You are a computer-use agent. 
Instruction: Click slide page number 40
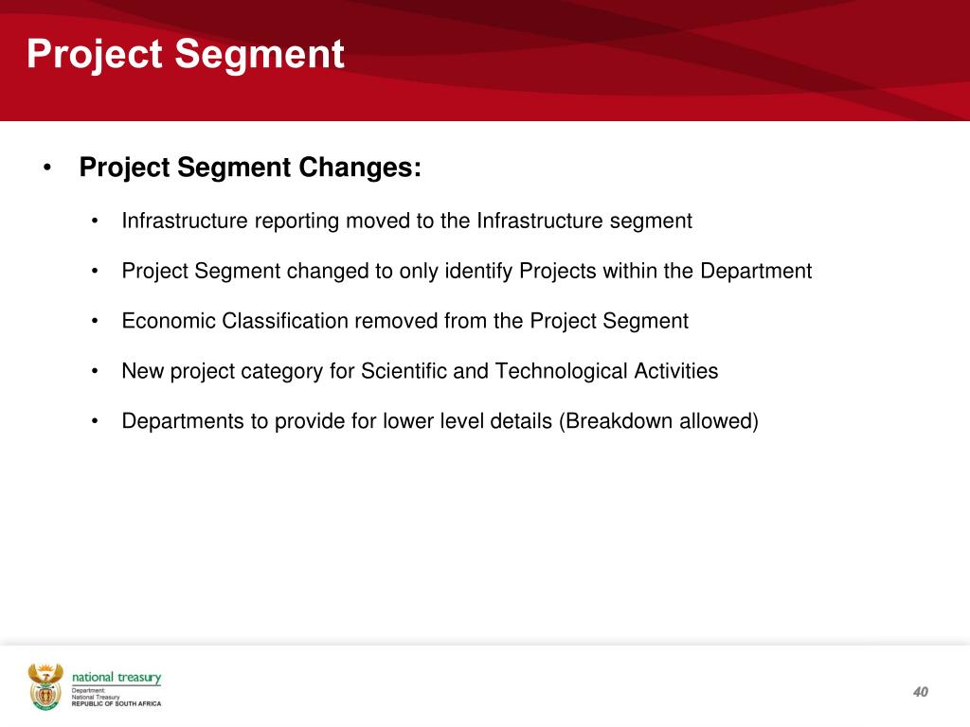point(921,692)
